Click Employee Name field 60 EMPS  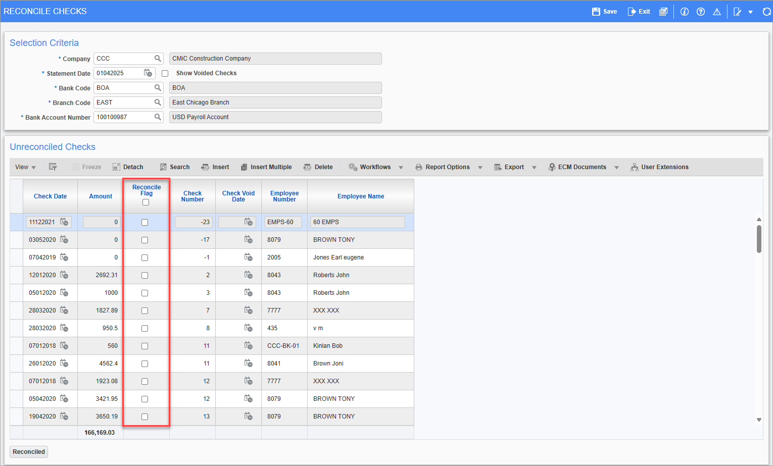(x=358, y=222)
